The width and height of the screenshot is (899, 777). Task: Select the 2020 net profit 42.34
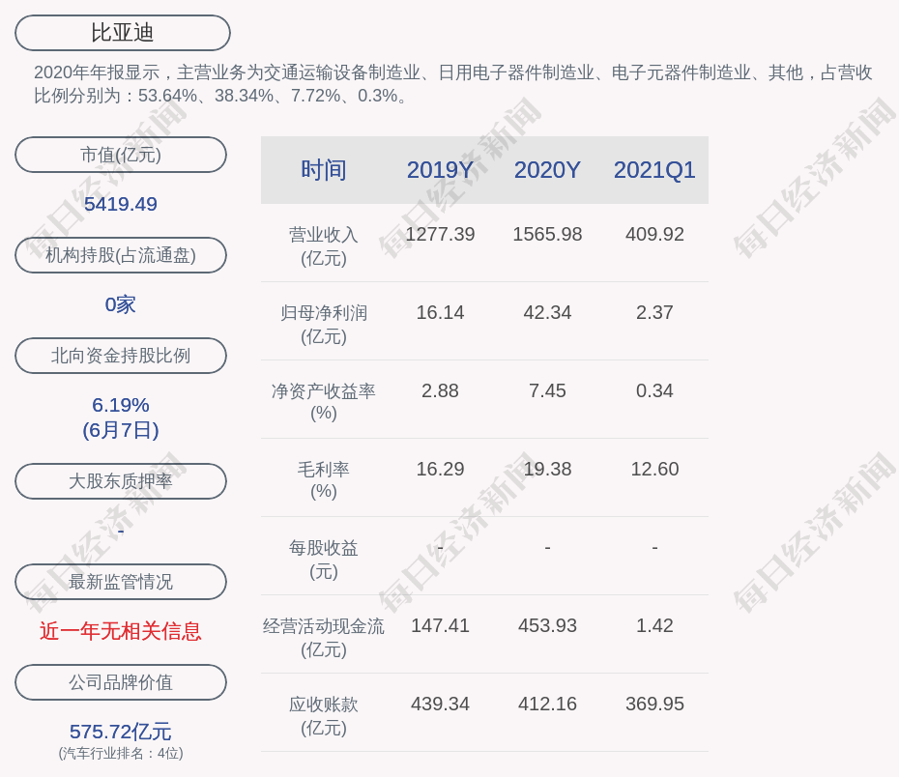[x=547, y=313]
